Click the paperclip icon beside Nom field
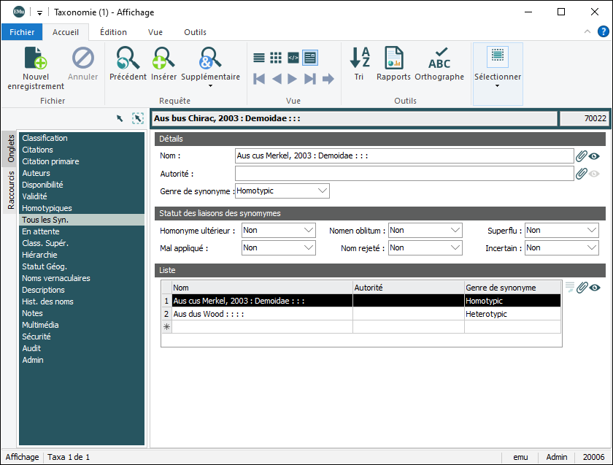The width and height of the screenshot is (613, 465). coord(582,155)
